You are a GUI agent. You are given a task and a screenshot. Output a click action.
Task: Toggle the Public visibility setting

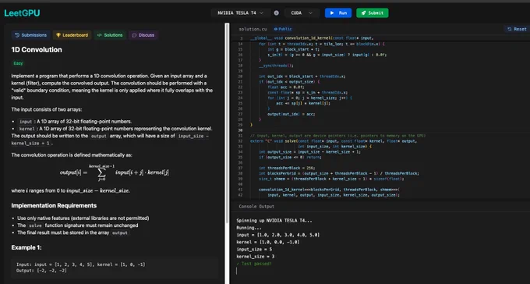coord(283,29)
